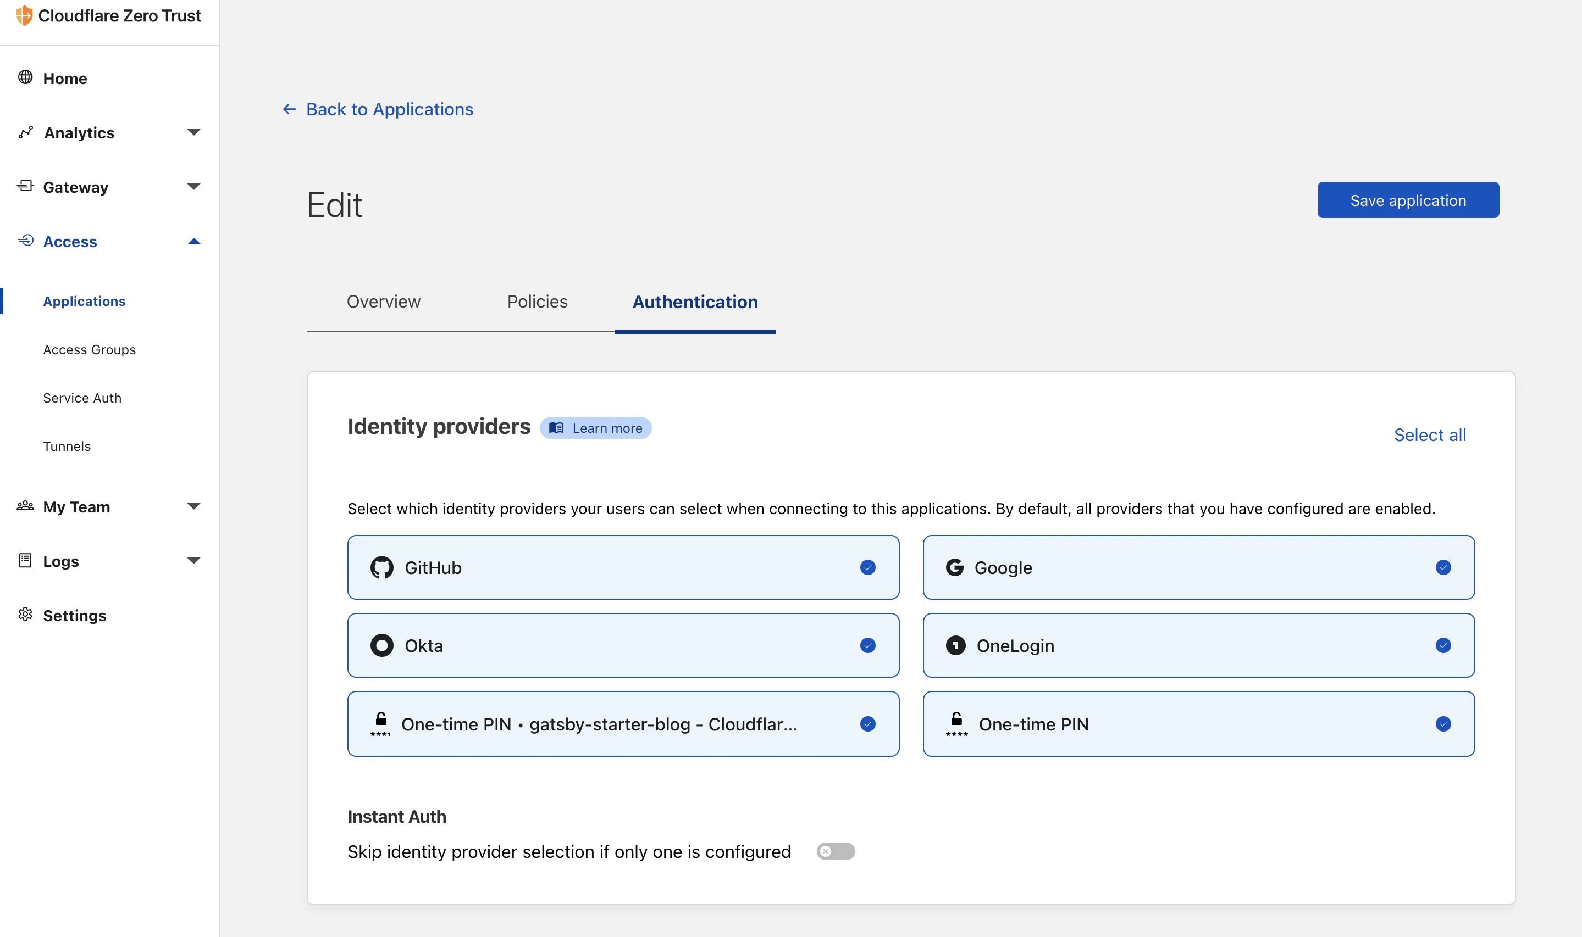Click the Cloudflare Zero Trust title
The image size is (1582, 937).
(x=119, y=16)
